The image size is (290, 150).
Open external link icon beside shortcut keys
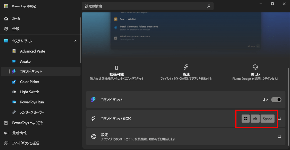[280, 119]
